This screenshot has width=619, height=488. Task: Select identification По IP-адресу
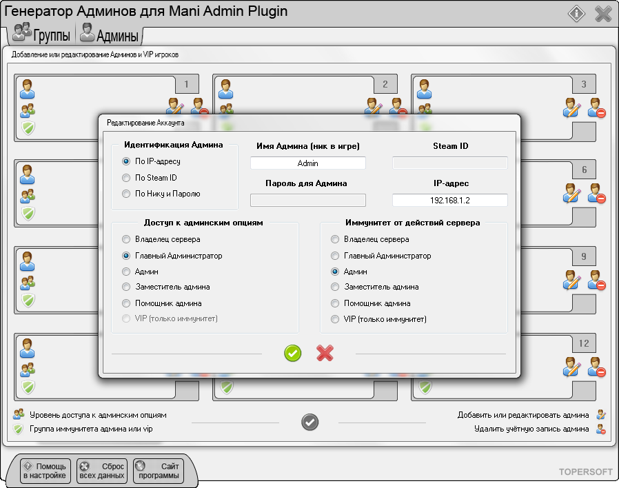(x=152, y=161)
